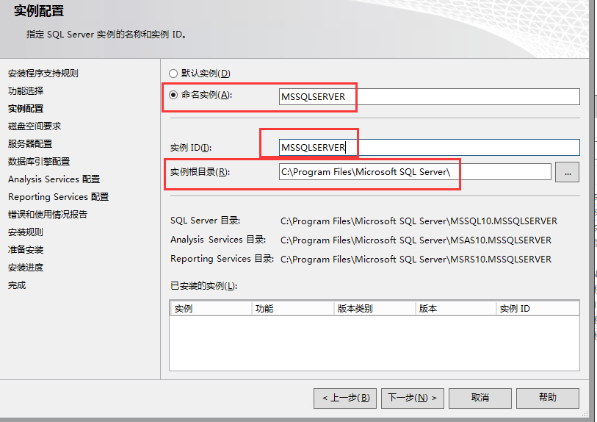Viewport: 597px width, 422px height.
Task: Select 实例配置 step in sidebar
Action: click(x=26, y=109)
